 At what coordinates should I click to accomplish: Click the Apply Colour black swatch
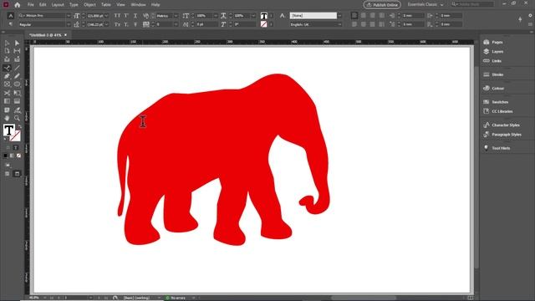(6, 156)
